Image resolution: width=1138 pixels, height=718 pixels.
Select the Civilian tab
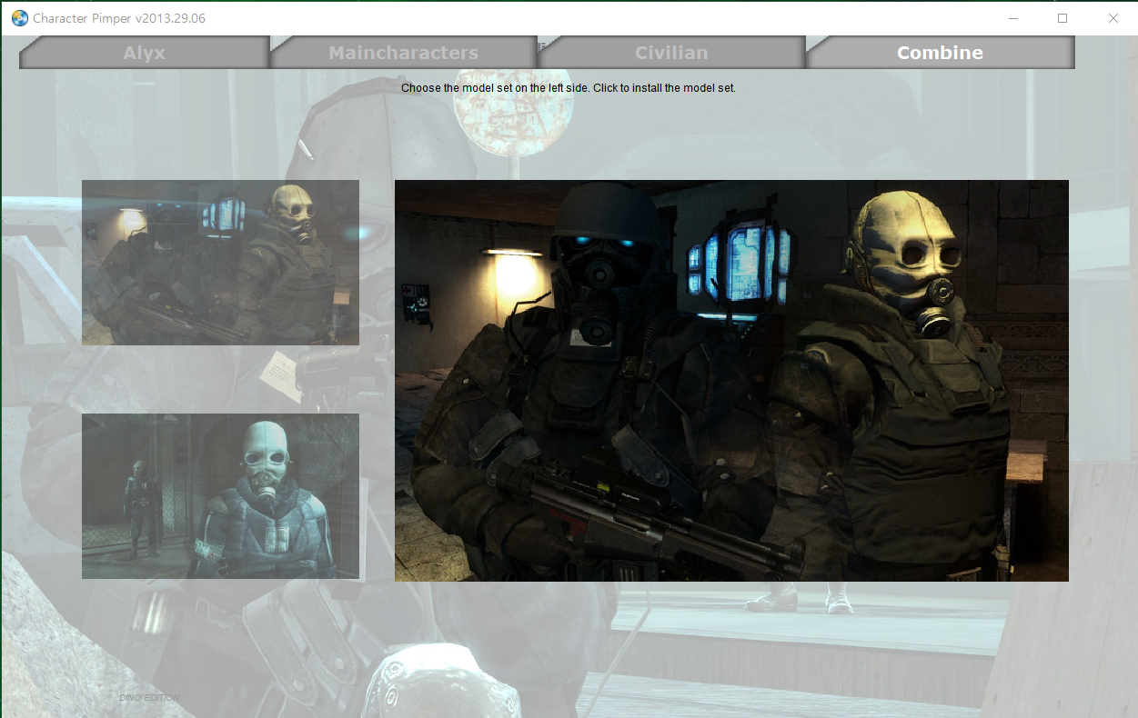[671, 53]
